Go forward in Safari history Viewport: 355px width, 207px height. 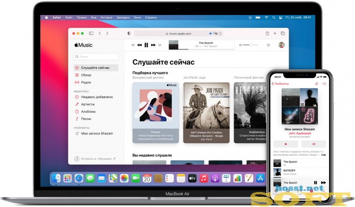point(107,33)
